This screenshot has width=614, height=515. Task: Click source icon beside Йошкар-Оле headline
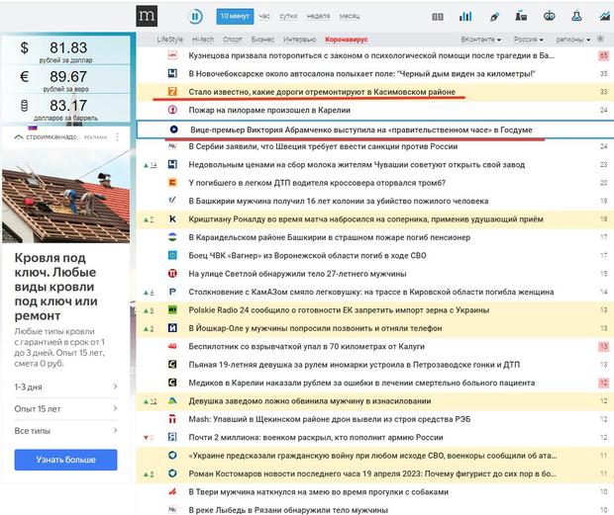pyautogui.click(x=172, y=328)
